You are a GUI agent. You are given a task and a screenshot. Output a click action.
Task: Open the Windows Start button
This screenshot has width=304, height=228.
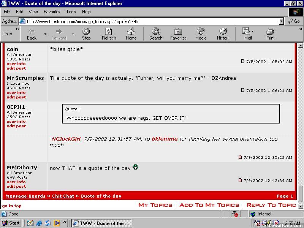[x=11, y=223]
